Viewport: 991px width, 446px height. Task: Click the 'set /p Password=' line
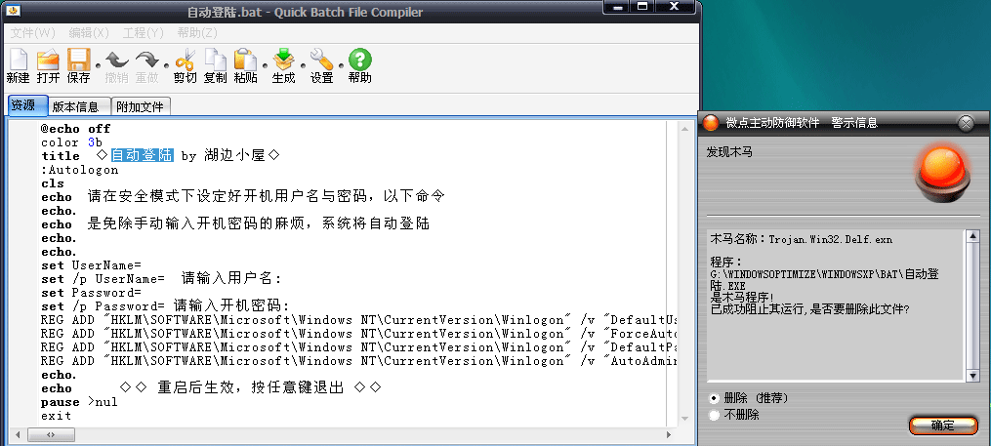tap(165, 306)
